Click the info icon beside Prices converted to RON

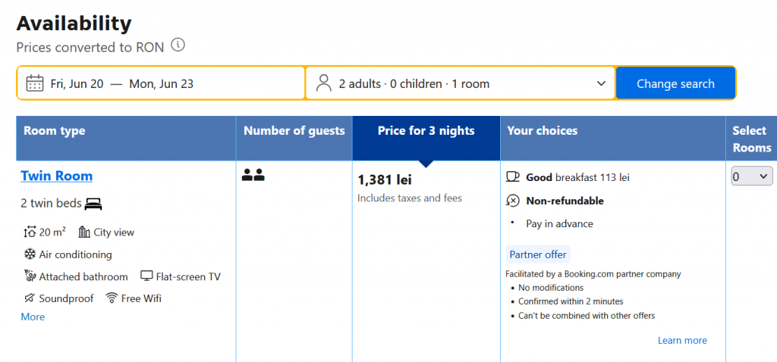coord(178,45)
